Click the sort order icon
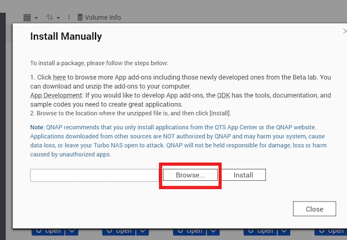The height and width of the screenshot is (240, 347). [50, 17]
